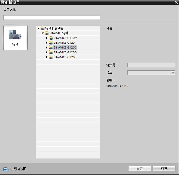The height and width of the screenshot is (175, 179).
Task: Expand the SINAMICS G120C folder
Action: 47,47
